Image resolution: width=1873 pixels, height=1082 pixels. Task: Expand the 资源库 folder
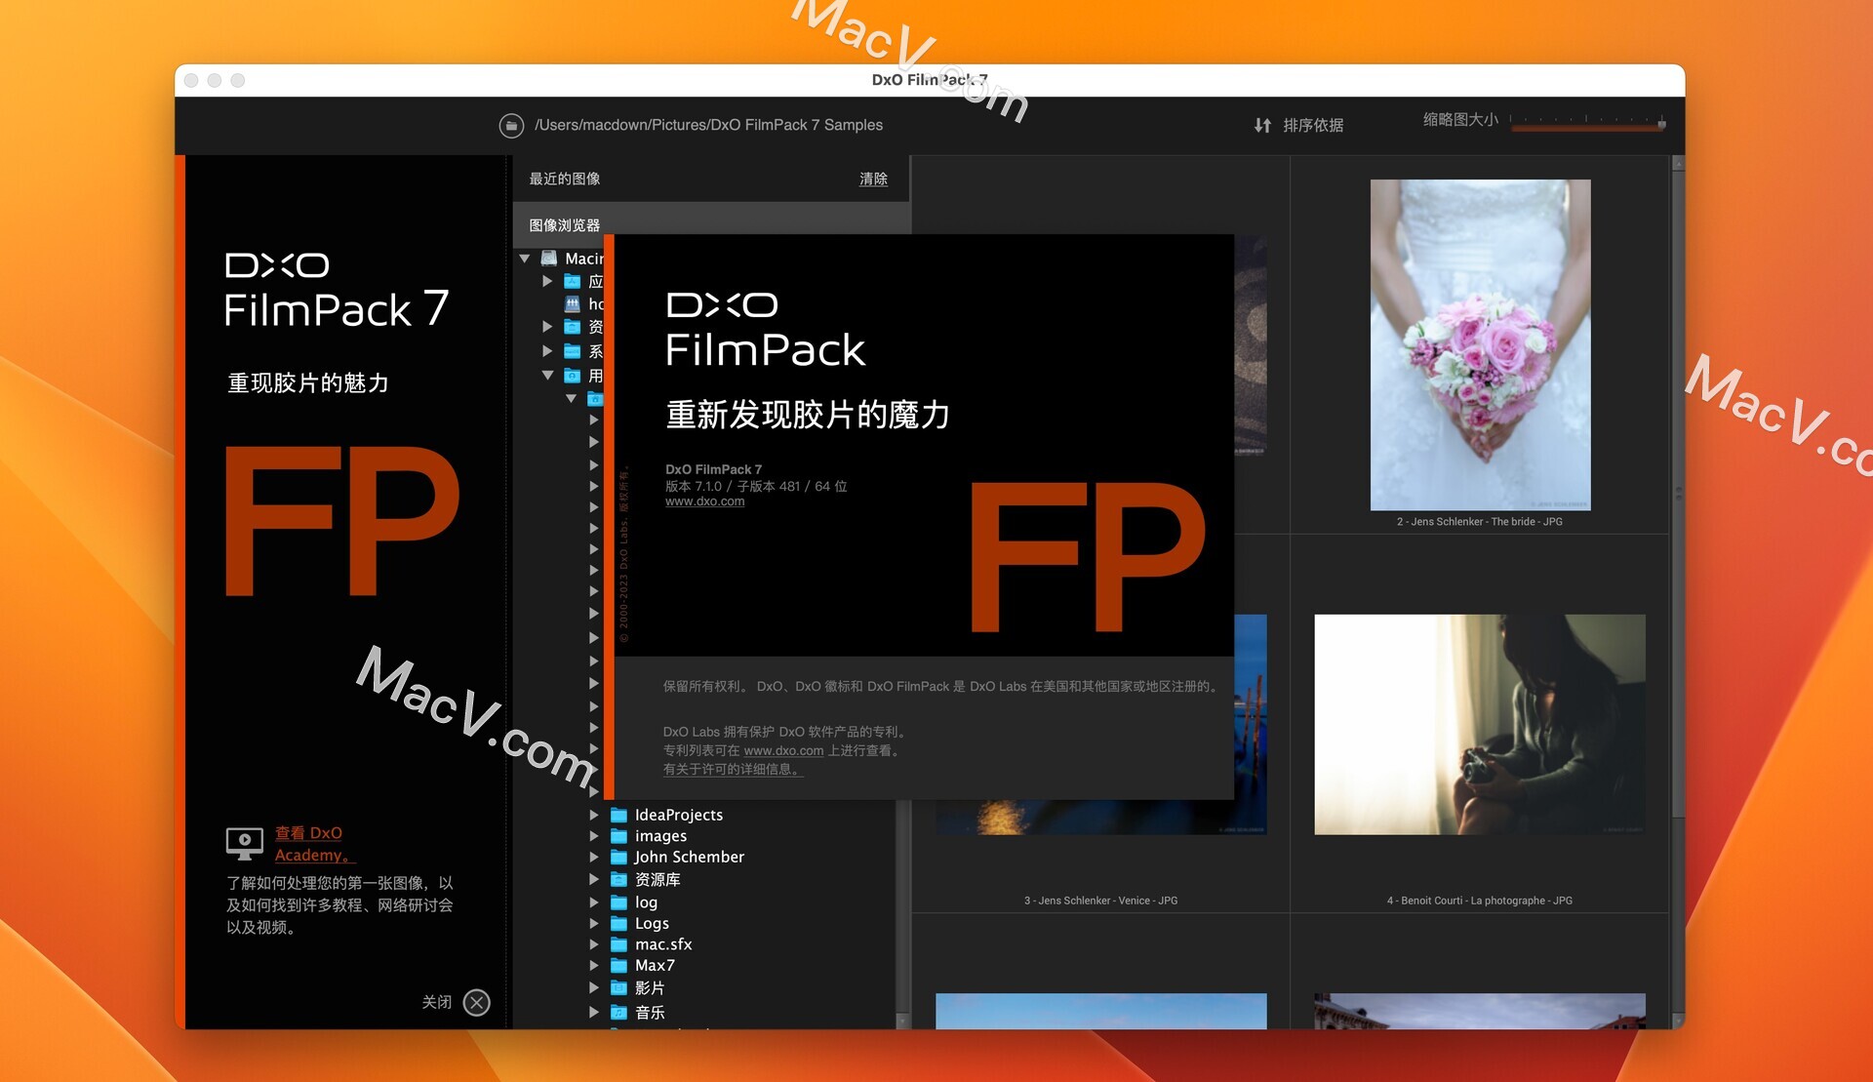594,879
